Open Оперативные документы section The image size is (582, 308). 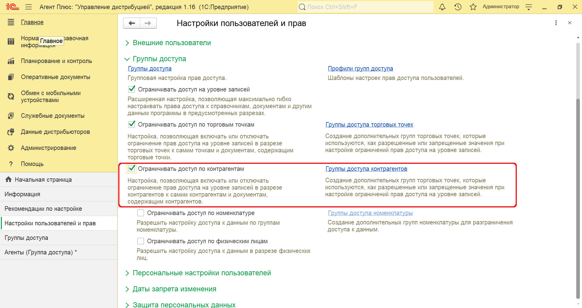(55, 77)
